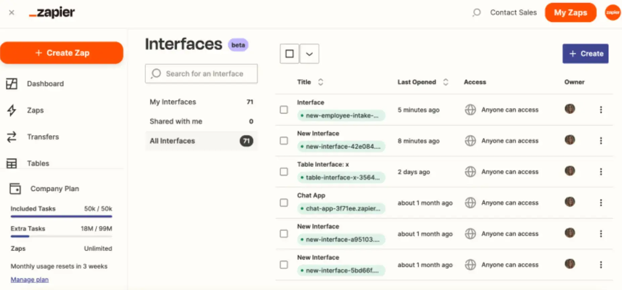Toggle the select-all checkbox above table
Viewport: 622px width, 290px height.
[x=289, y=54]
